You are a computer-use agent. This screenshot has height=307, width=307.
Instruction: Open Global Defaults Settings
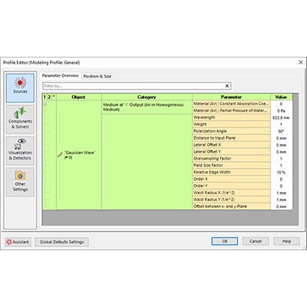pyautogui.click(x=61, y=242)
